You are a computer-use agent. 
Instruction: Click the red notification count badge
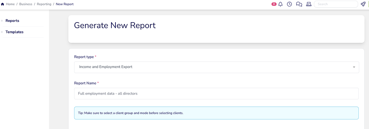(x=274, y=4)
